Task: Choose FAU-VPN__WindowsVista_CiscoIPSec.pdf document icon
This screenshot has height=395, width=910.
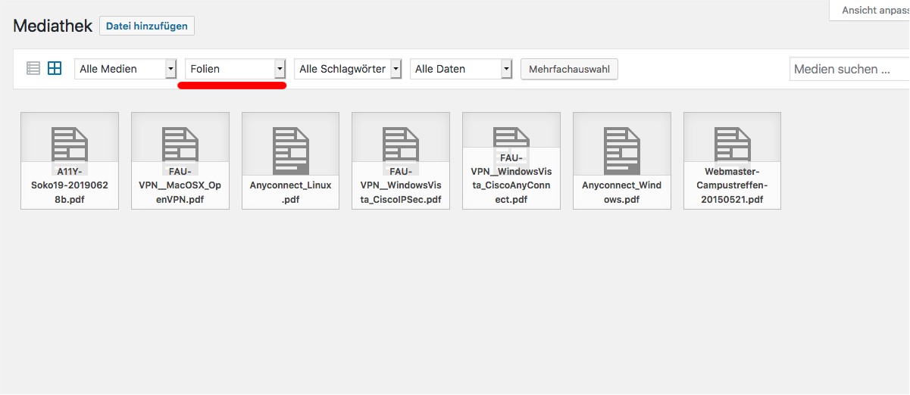Action: pyautogui.click(x=401, y=144)
